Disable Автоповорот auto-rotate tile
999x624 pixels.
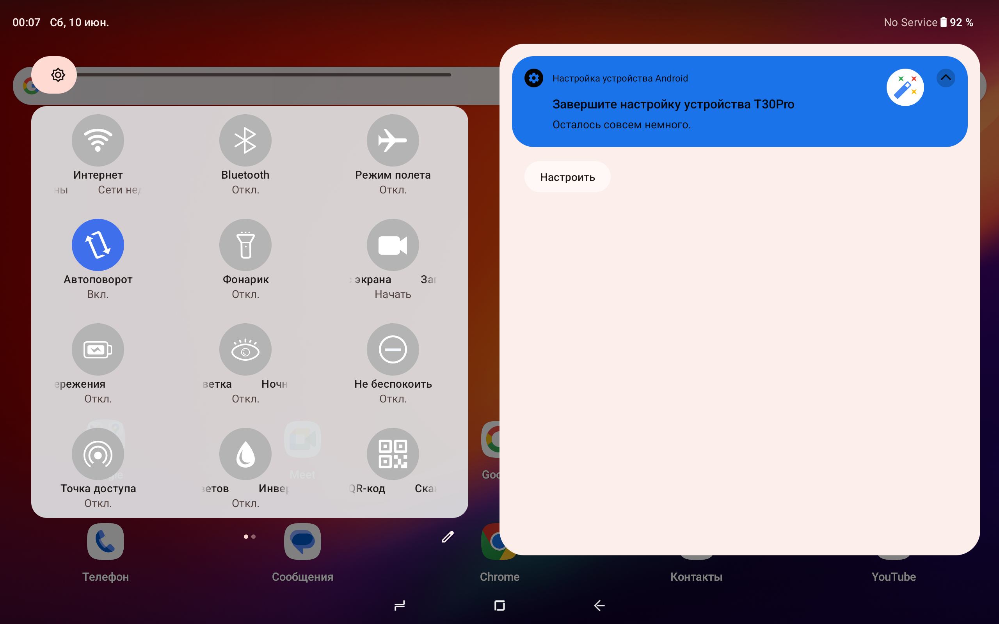tap(98, 245)
